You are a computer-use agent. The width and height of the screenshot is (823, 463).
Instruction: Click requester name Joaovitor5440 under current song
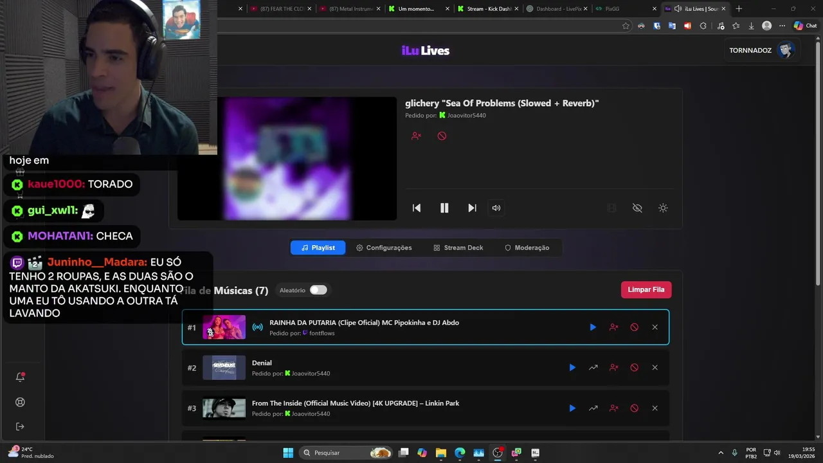click(x=467, y=116)
